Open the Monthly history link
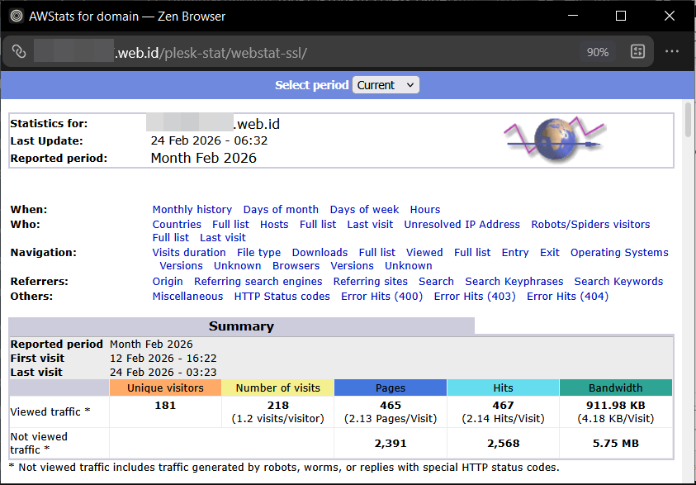Screen dimensions: 696x485 pyautogui.click(x=192, y=210)
